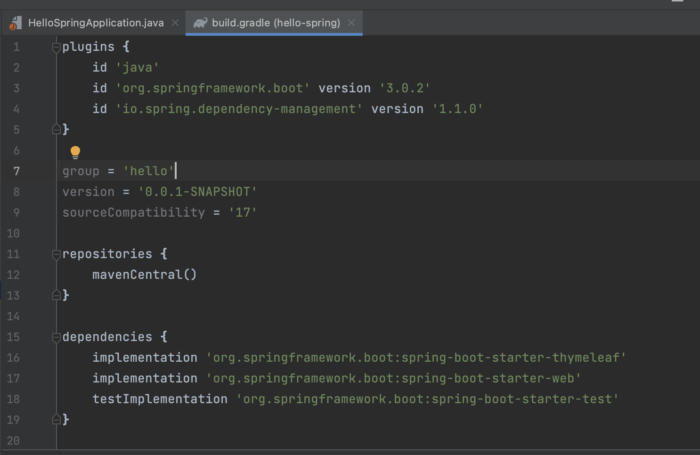Screen dimensions: 700x455
Task: Click 'version' keyword on the dependency-management line
Action: (x=398, y=109)
